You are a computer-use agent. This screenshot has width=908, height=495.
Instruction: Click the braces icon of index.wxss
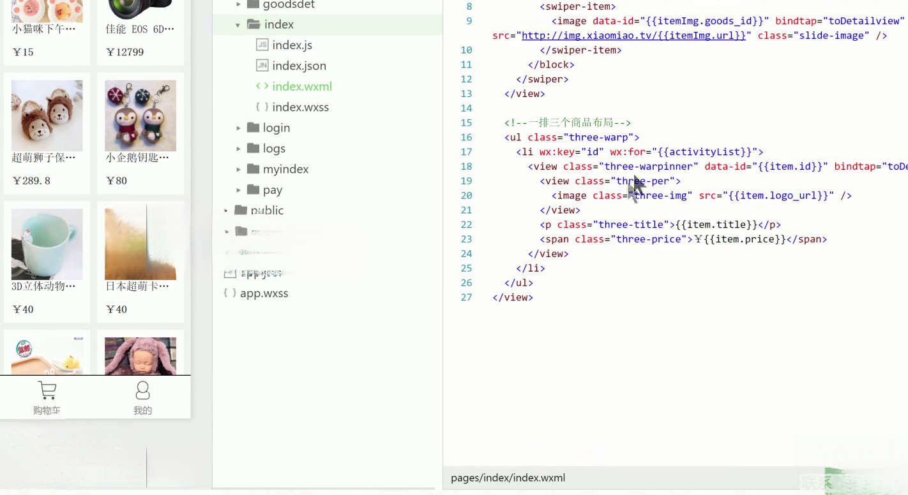(262, 107)
